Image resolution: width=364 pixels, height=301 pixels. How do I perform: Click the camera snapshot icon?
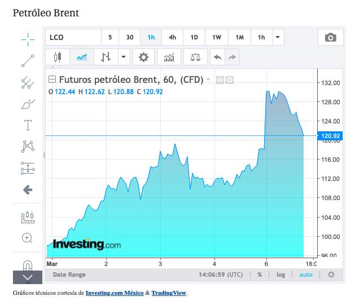pos(331,38)
